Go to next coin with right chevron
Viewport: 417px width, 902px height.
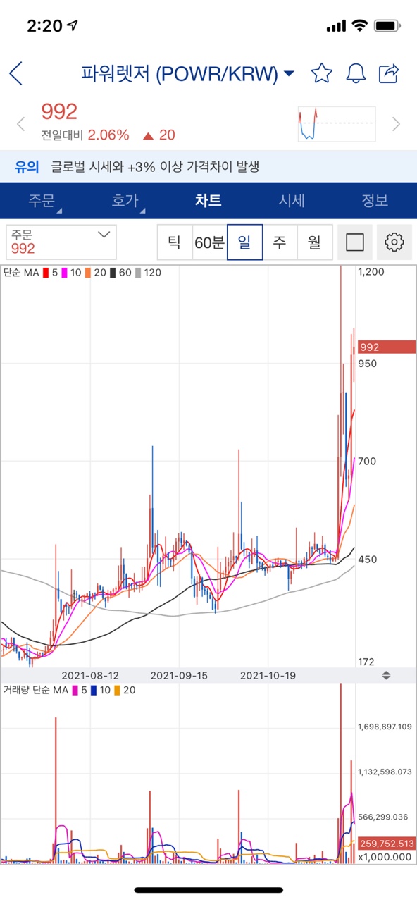point(396,124)
